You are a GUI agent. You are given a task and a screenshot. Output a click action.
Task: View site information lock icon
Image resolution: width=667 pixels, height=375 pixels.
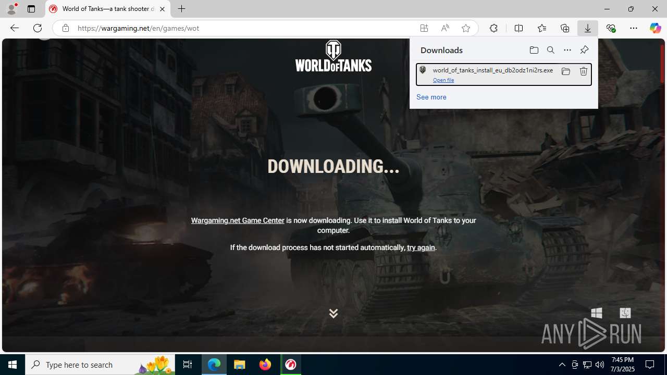point(65,28)
